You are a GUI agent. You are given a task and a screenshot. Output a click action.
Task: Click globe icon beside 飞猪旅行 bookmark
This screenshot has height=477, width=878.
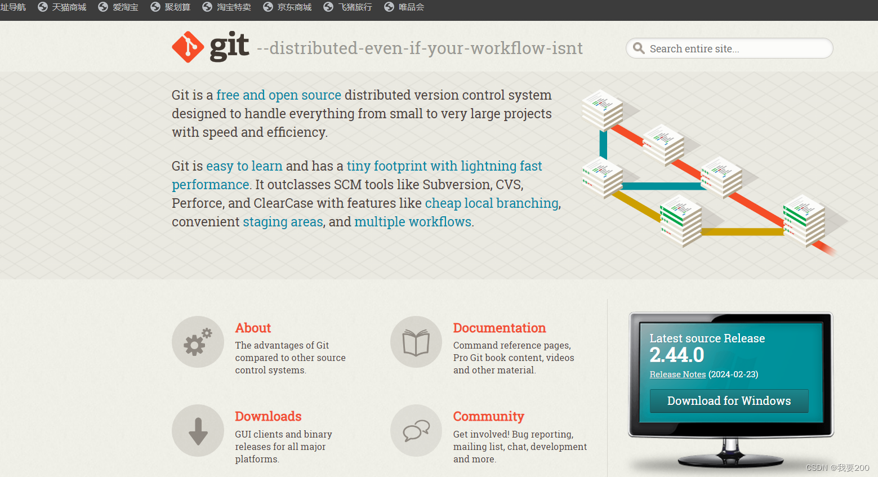pyautogui.click(x=328, y=7)
